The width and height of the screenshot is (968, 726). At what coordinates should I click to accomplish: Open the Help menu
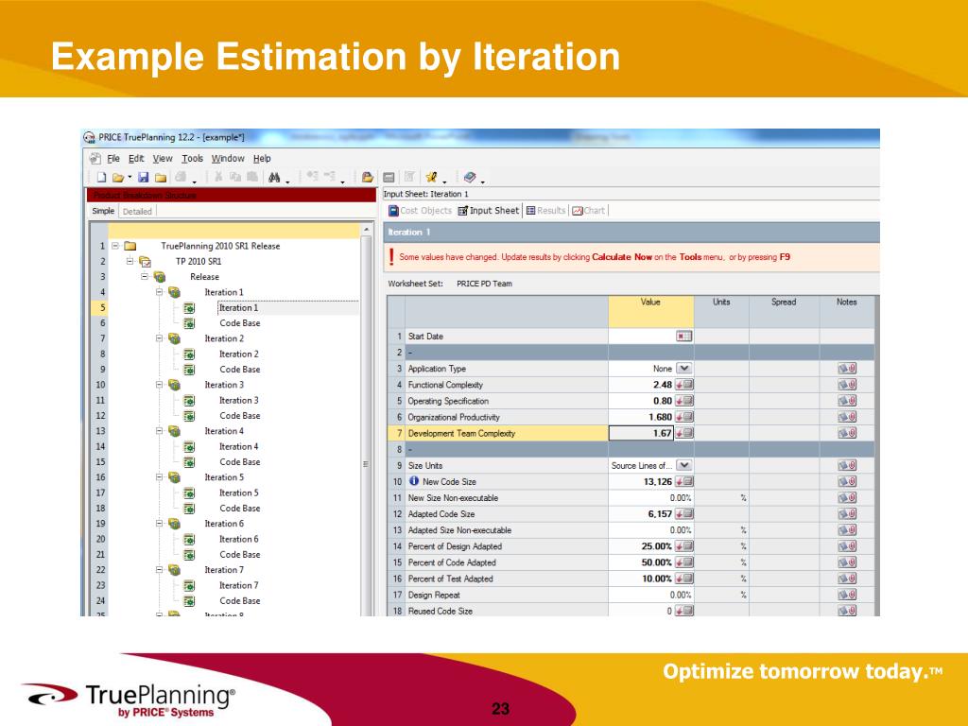(x=262, y=159)
